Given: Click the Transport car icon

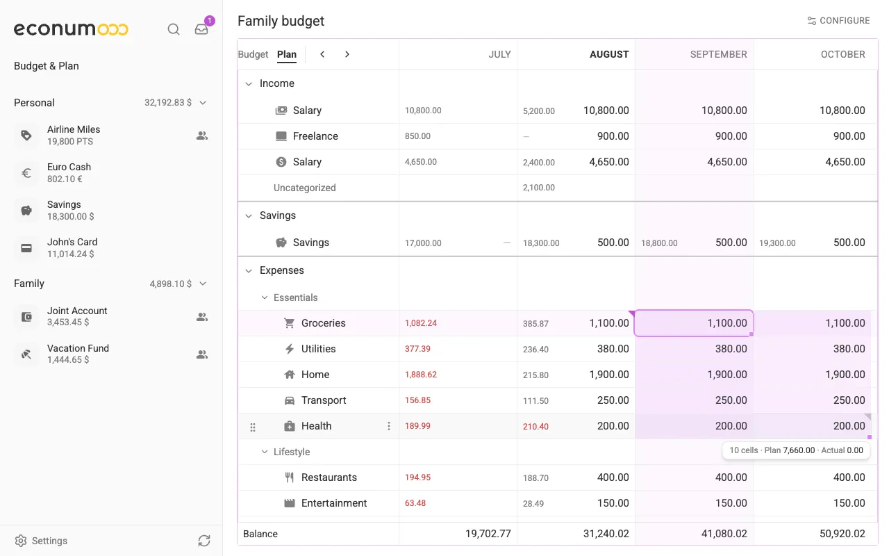Looking at the screenshot, I should point(290,400).
